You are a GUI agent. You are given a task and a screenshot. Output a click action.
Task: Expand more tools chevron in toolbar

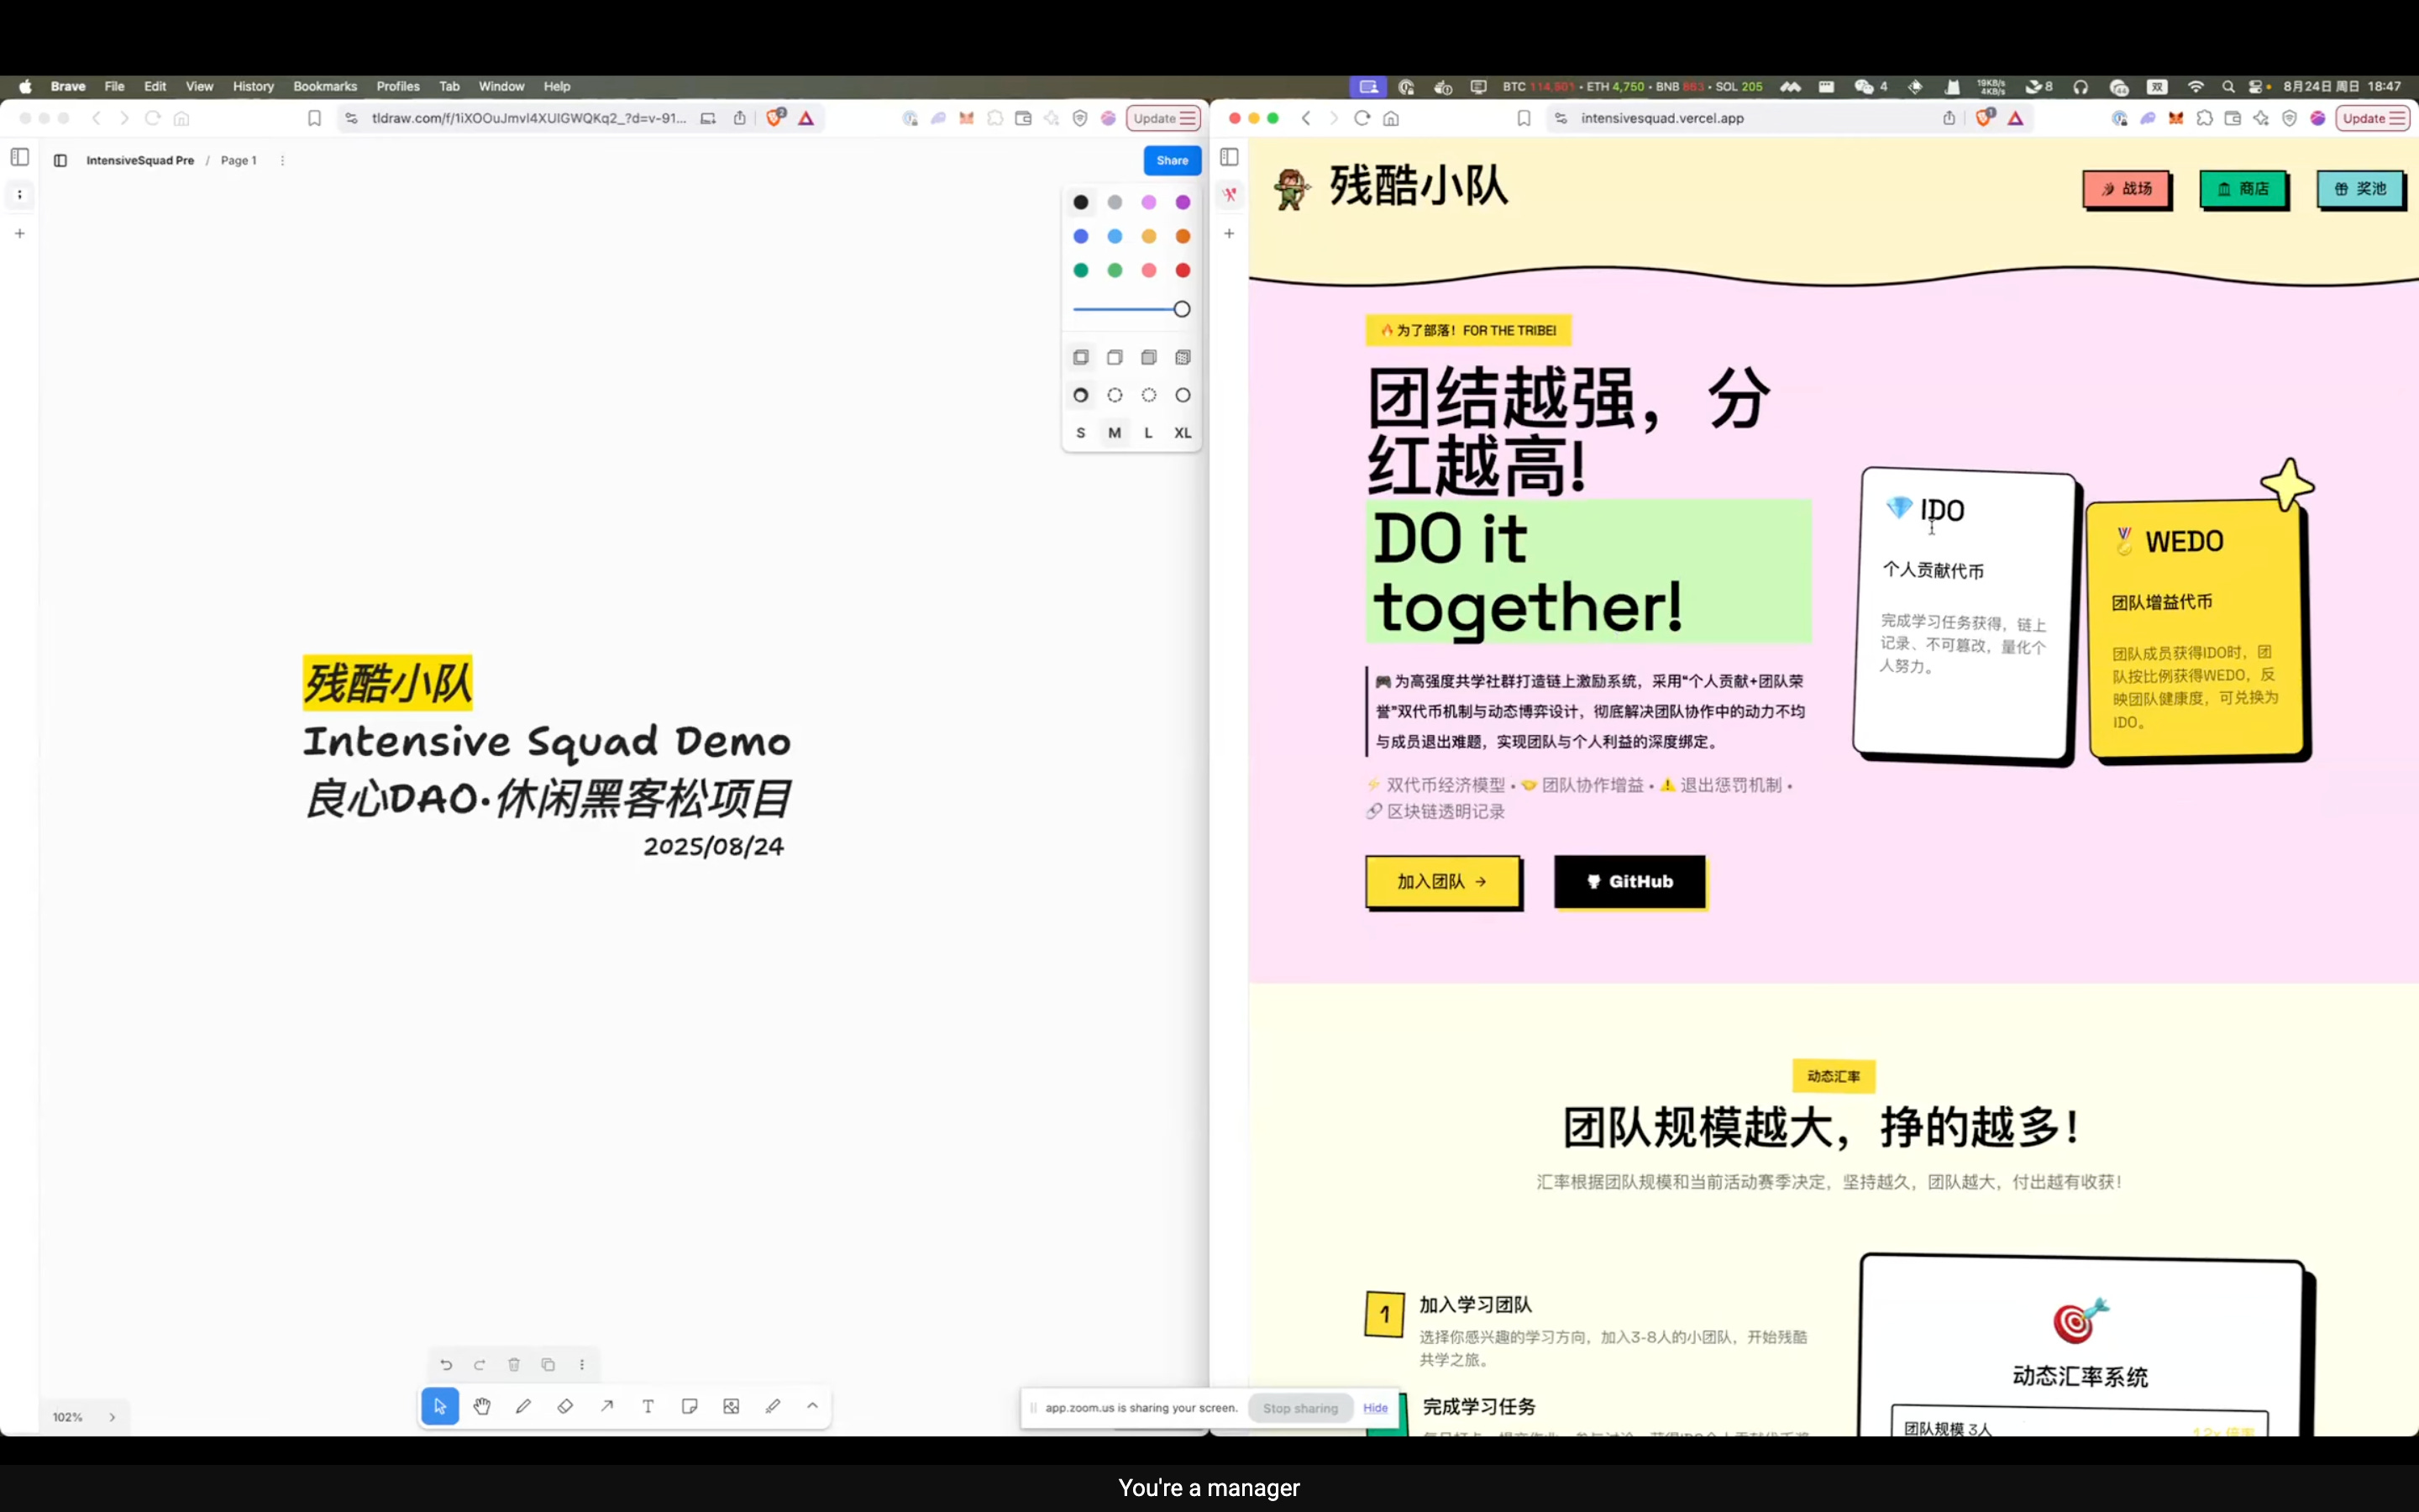813,1406
